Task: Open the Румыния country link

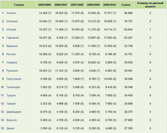Action: coord(12,71)
